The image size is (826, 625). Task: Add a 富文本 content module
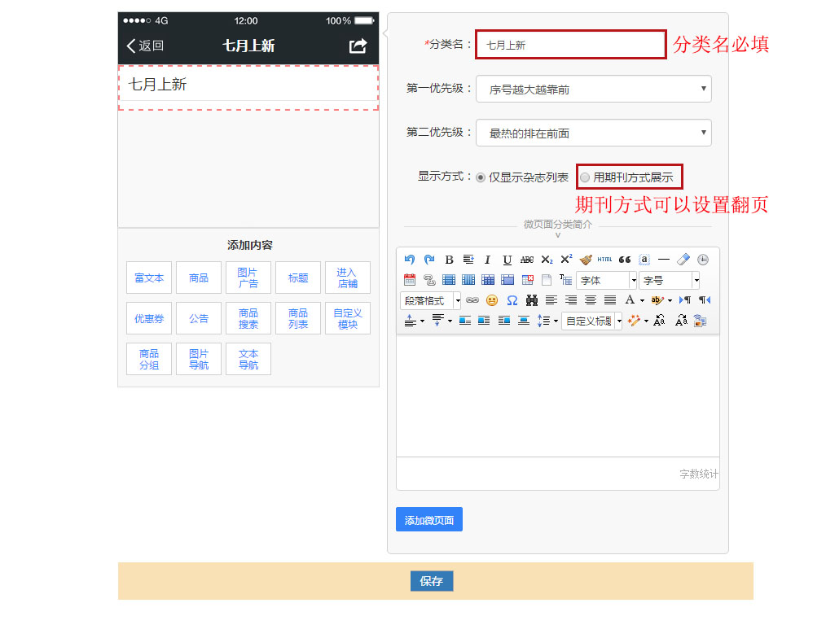[149, 278]
